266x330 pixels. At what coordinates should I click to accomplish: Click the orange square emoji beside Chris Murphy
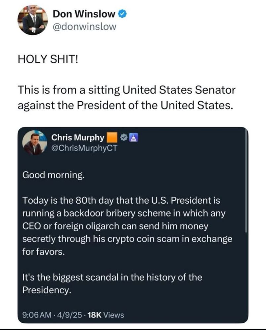click(111, 138)
